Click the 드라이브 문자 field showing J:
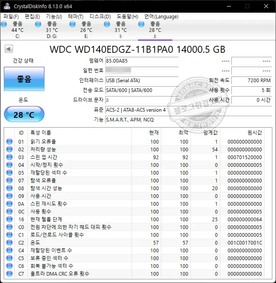This screenshot has height=283, width=276. coord(142,100)
